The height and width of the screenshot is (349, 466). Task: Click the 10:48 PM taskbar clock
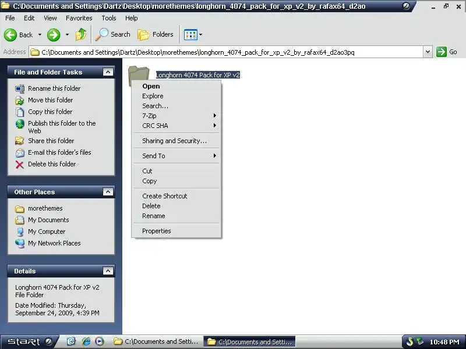[x=444, y=342]
